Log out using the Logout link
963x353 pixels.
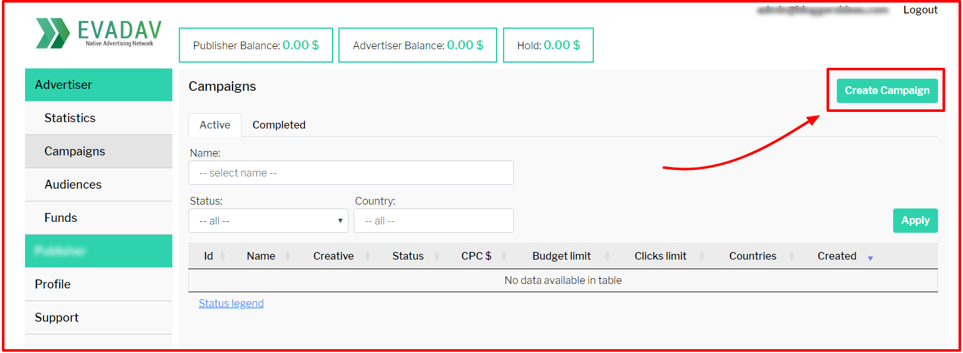click(920, 10)
